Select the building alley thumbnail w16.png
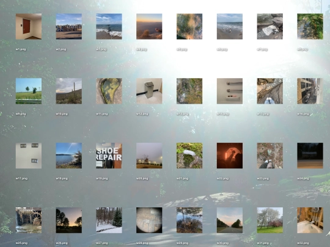330x247 pixels. click(x=310, y=91)
